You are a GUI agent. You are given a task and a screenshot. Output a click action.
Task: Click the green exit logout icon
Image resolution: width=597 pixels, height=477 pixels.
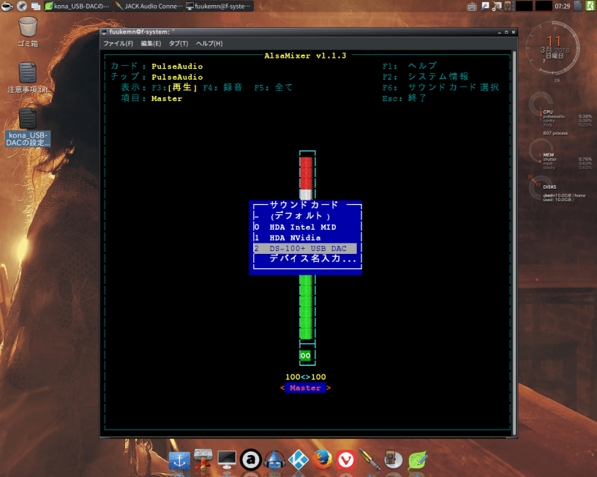[590, 6]
